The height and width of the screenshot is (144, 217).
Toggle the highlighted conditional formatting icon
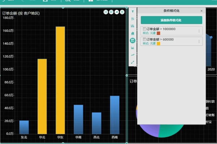[x=133, y=41]
